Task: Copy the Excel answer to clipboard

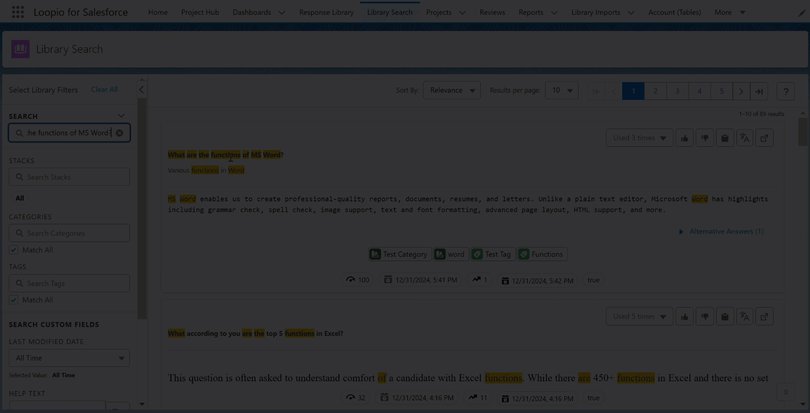Action: click(725, 317)
